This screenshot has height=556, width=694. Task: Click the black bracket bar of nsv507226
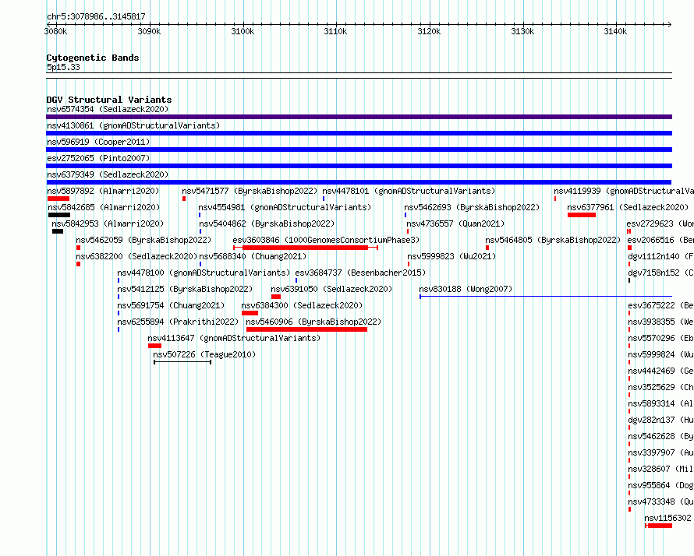tap(182, 362)
